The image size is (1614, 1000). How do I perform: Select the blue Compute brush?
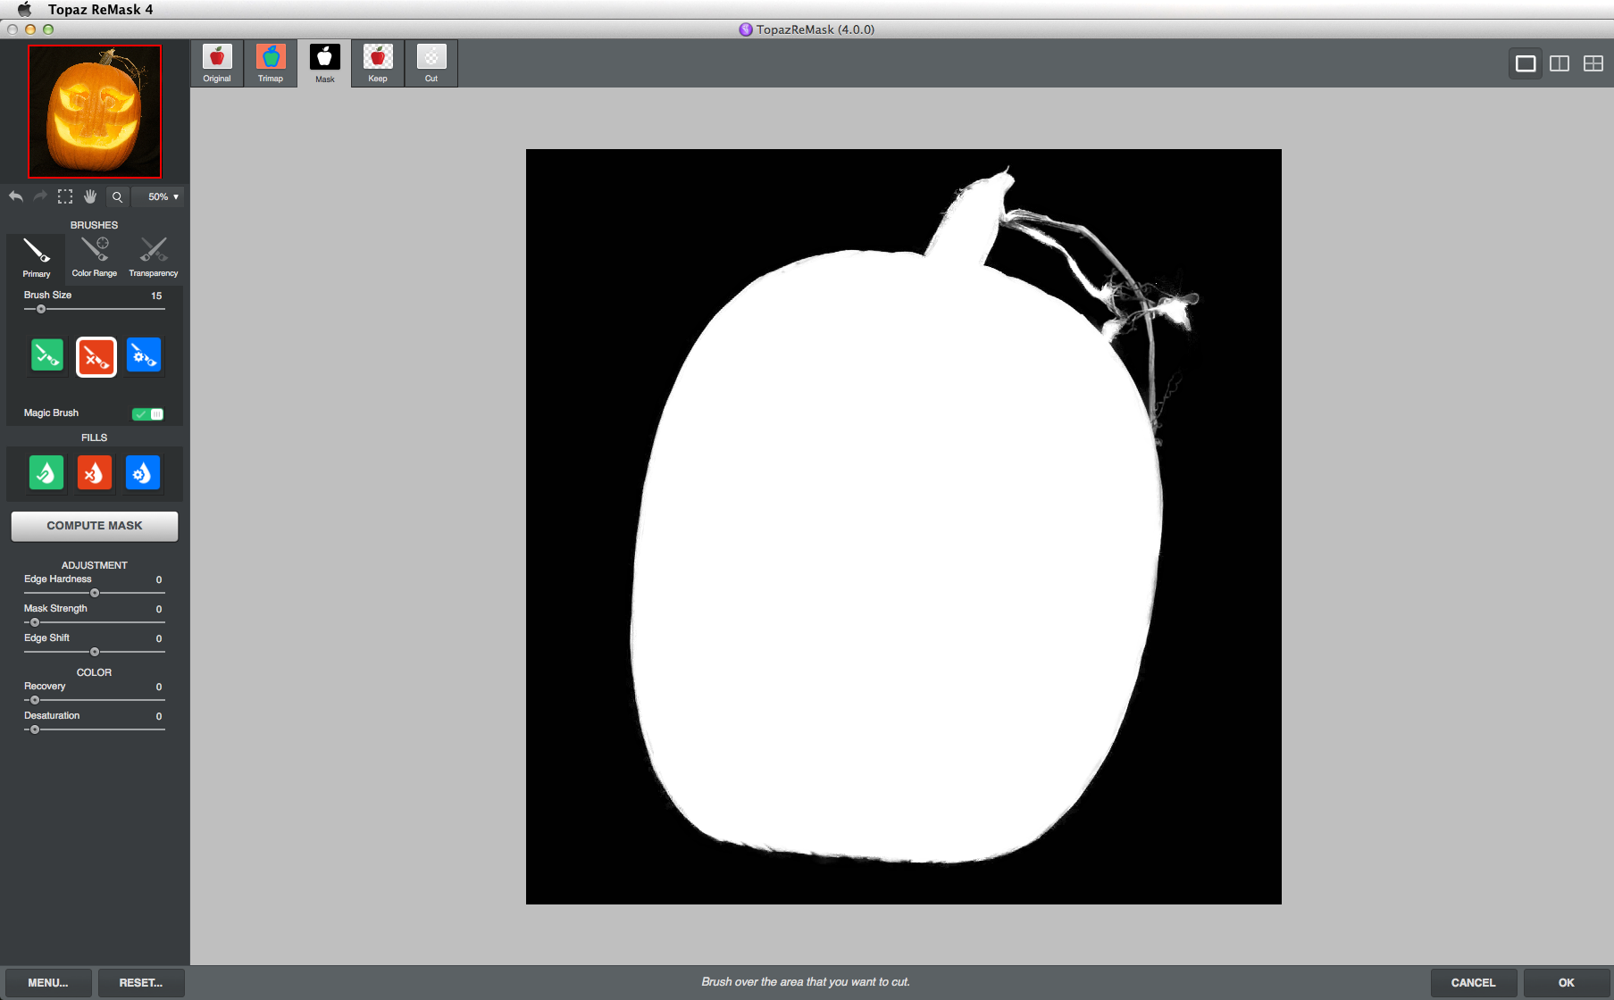click(x=143, y=355)
